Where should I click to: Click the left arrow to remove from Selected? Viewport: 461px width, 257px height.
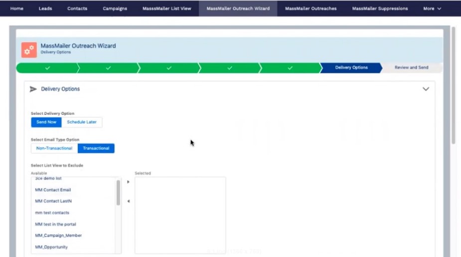128,201
